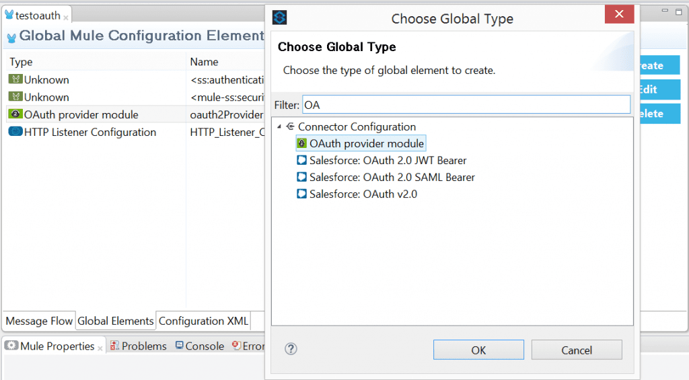Screen dimensions: 689x380
Task: Click the Salesforce OAuth v2.0 connector icon
Action: [x=302, y=193]
